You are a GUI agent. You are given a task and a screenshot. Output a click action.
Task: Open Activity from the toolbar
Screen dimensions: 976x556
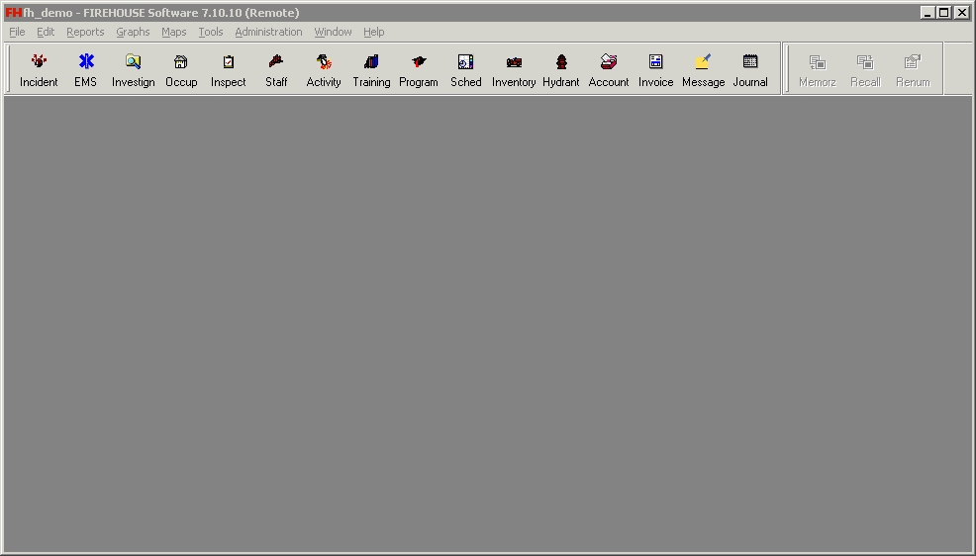(324, 69)
